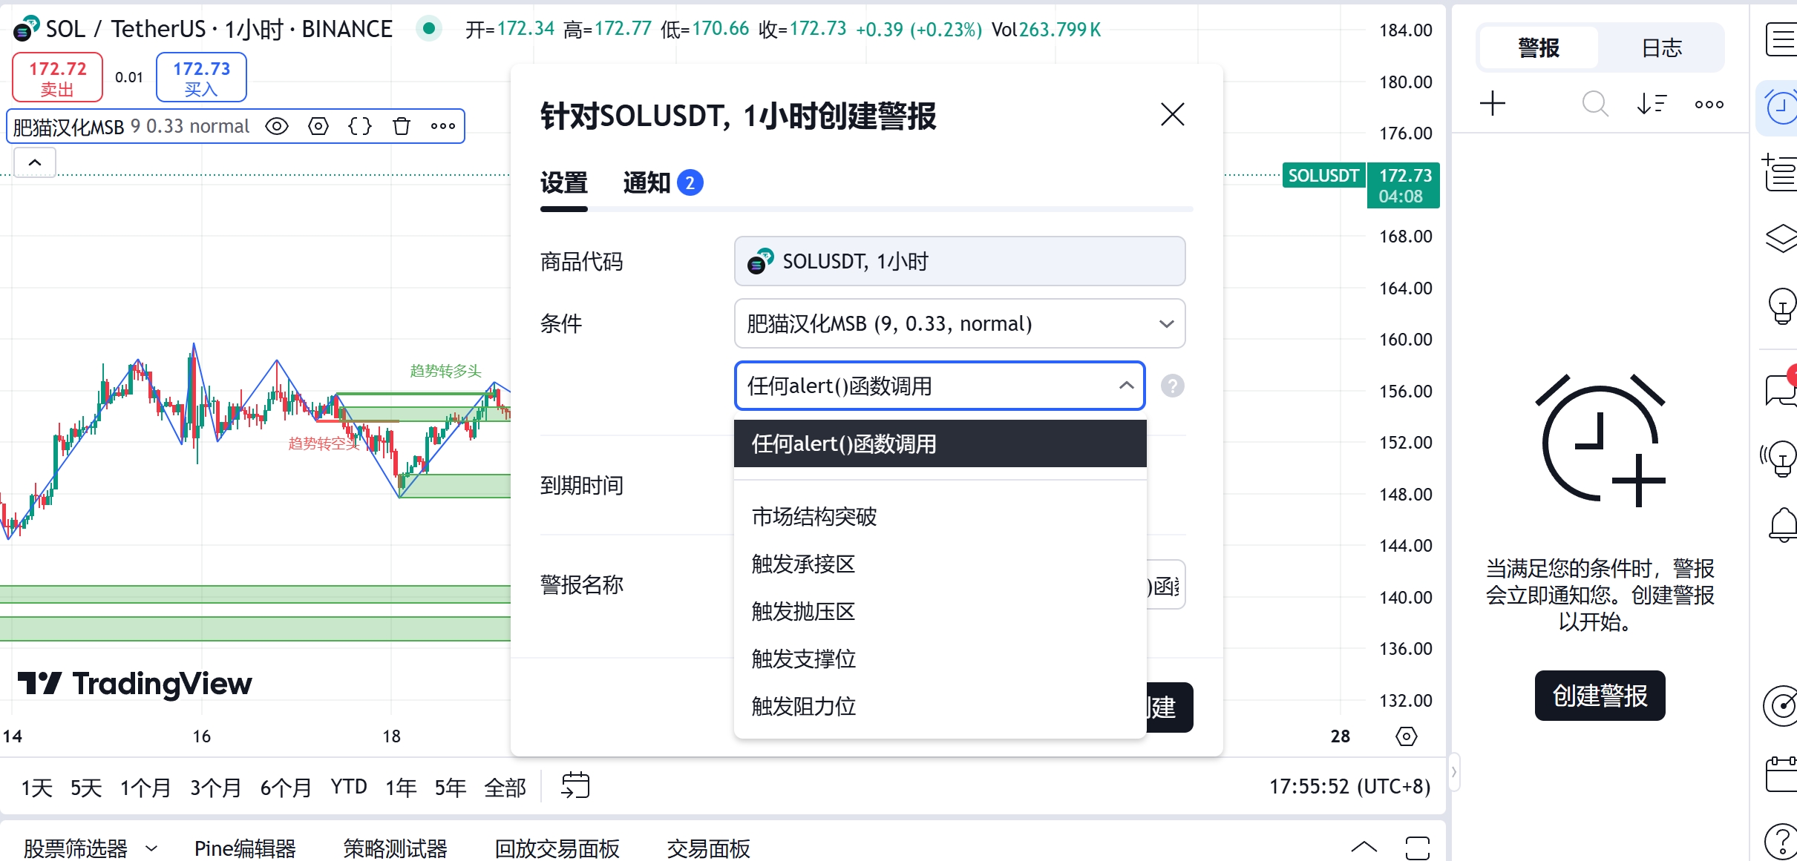This screenshot has width=1797, height=861.
Task: Click SOL / TetherUS symbol title
Action: tap(219, 29)
